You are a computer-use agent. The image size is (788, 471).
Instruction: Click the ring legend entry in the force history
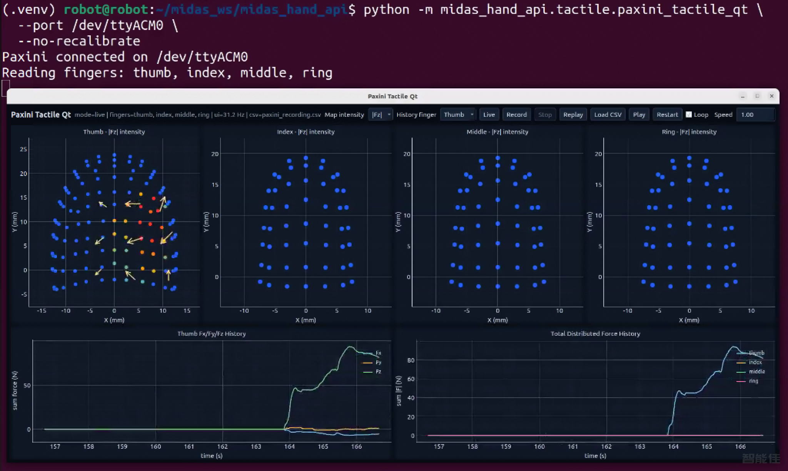coord(746,381)
